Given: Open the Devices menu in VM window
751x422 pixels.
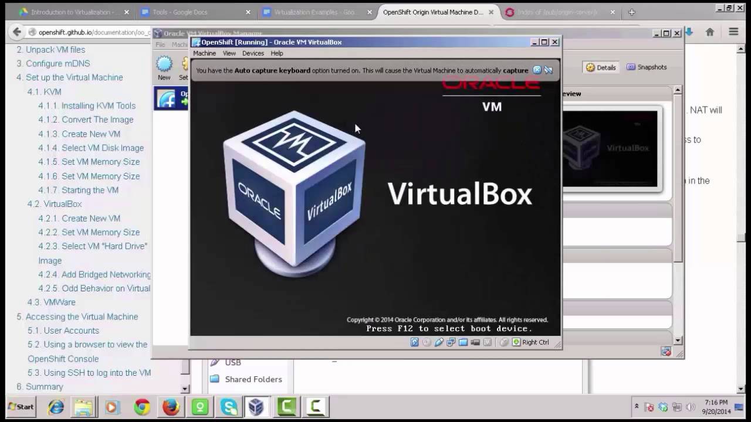Looking at the screenshot, I should click(x=253, y=53).
